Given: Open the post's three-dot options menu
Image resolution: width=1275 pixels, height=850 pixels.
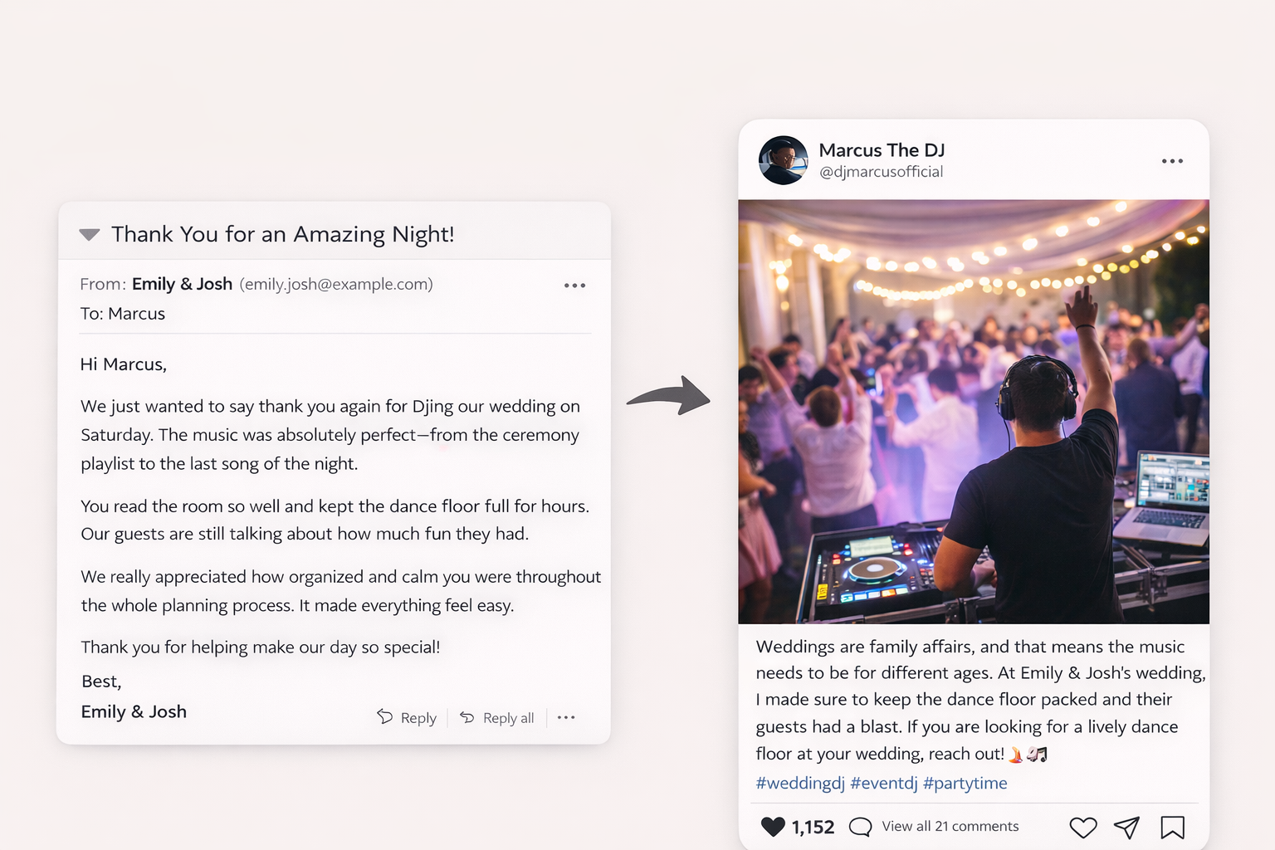Looking at the screenshot, I should pyautogui.click(x=1172, y=161).
